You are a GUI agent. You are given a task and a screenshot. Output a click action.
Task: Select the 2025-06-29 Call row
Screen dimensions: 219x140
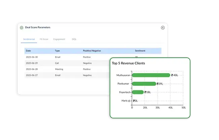pyautogui.click(x=67, y=63)
